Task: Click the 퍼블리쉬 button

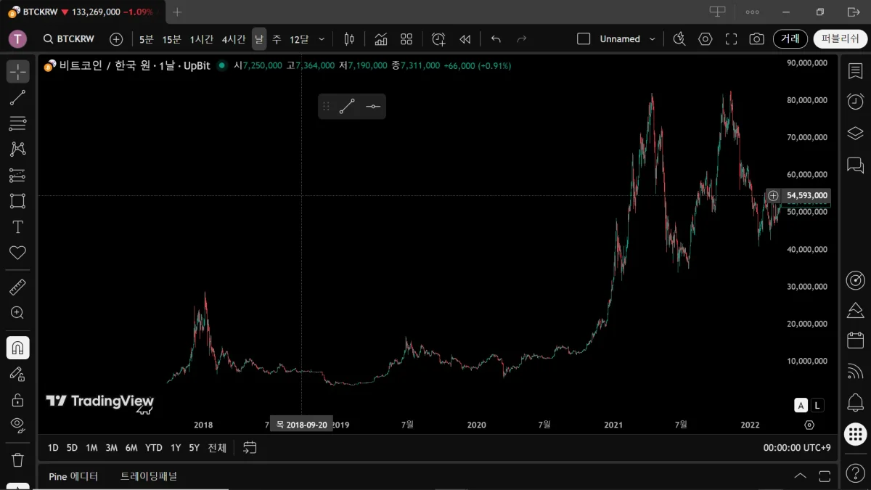Action: 840,39
